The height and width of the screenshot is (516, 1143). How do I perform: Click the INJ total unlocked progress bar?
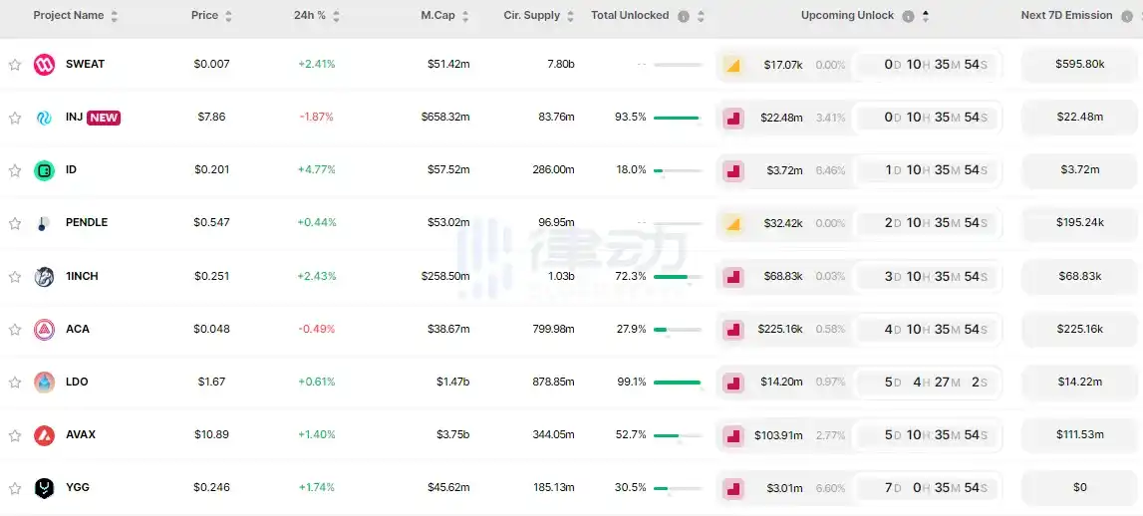[x=677, y=118]
